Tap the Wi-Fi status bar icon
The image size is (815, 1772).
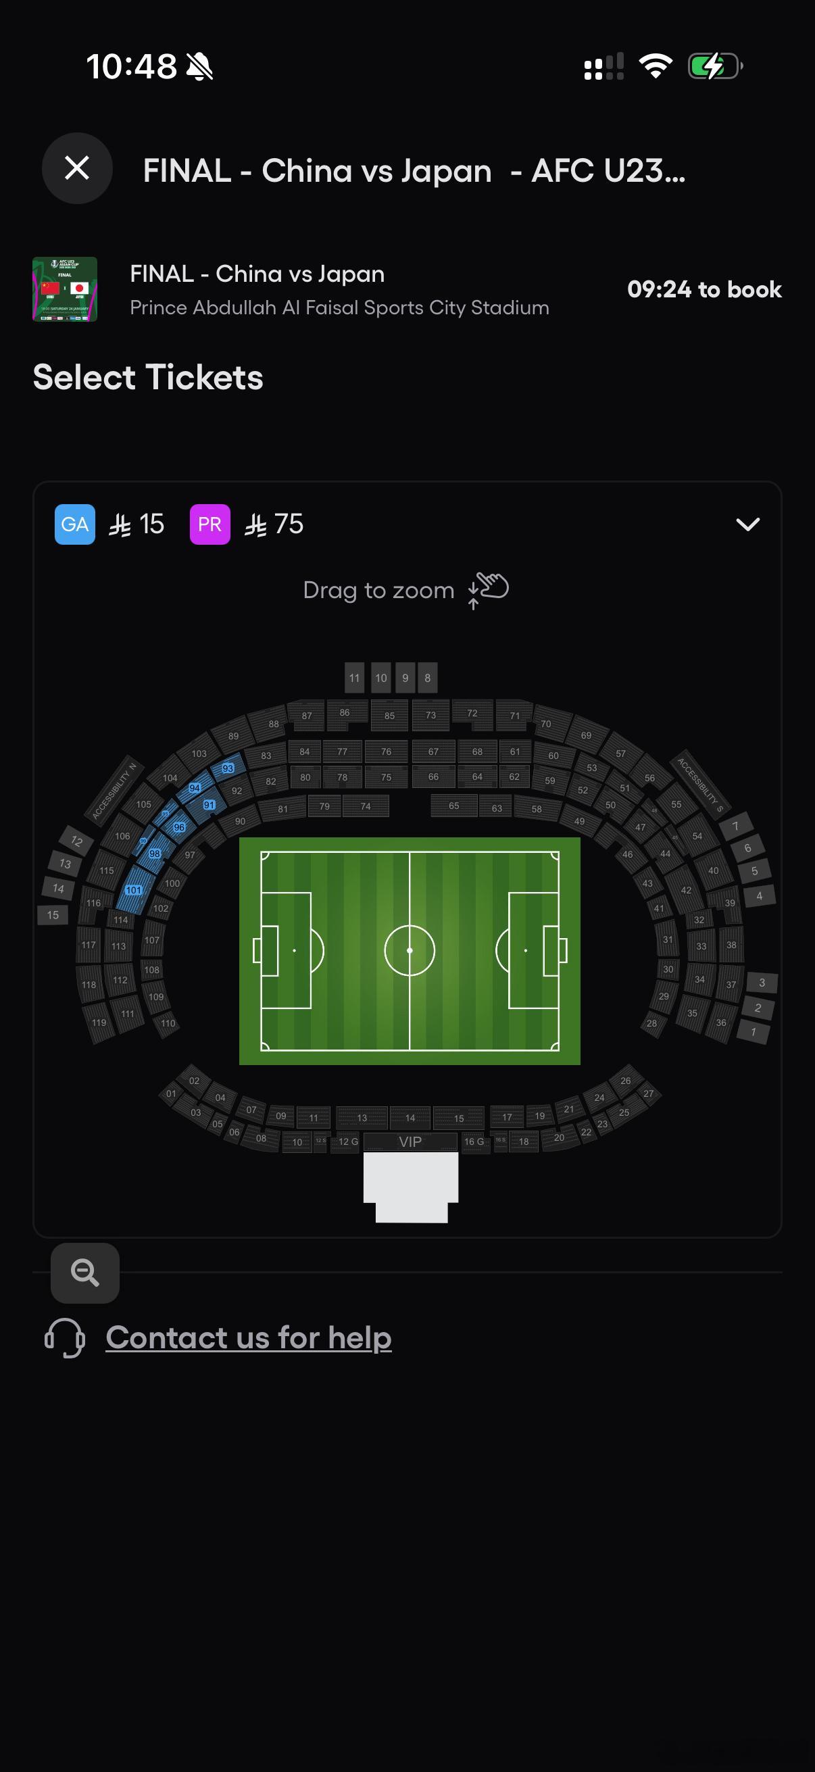pyautogui.click(x=656, y=67)
